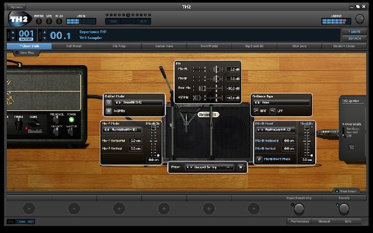Click the Mic-A Horizontal value field
Viewport: 373px width, 233px height.
(x=136, y=141)
